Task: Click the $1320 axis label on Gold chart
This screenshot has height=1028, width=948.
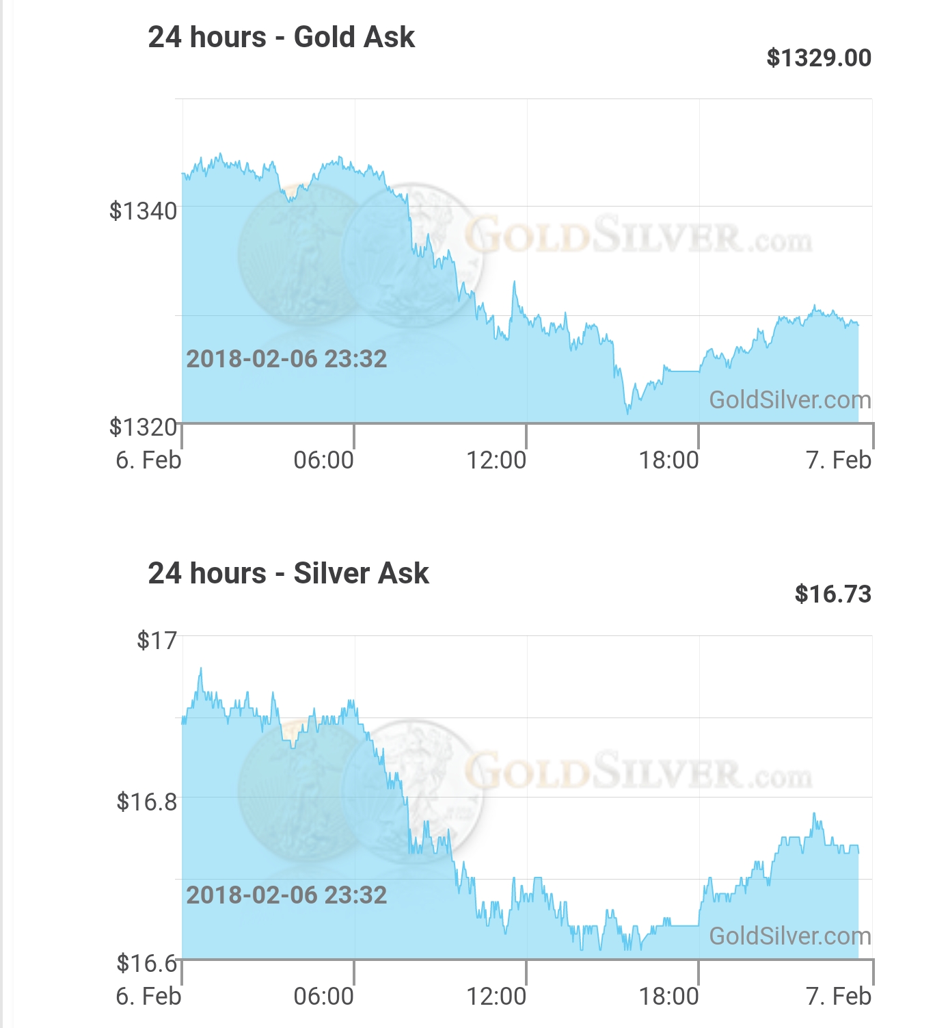Action: [143, 427]
